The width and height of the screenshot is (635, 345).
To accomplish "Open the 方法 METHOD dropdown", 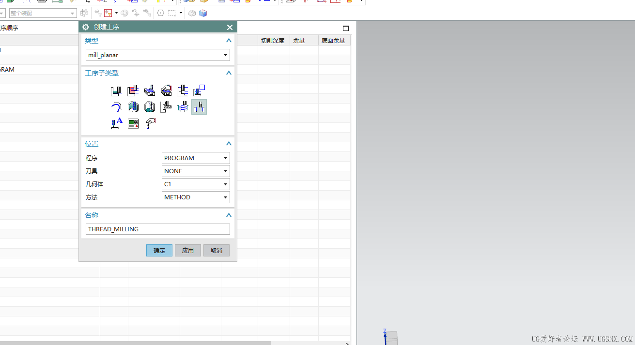I will coord(196,197).
